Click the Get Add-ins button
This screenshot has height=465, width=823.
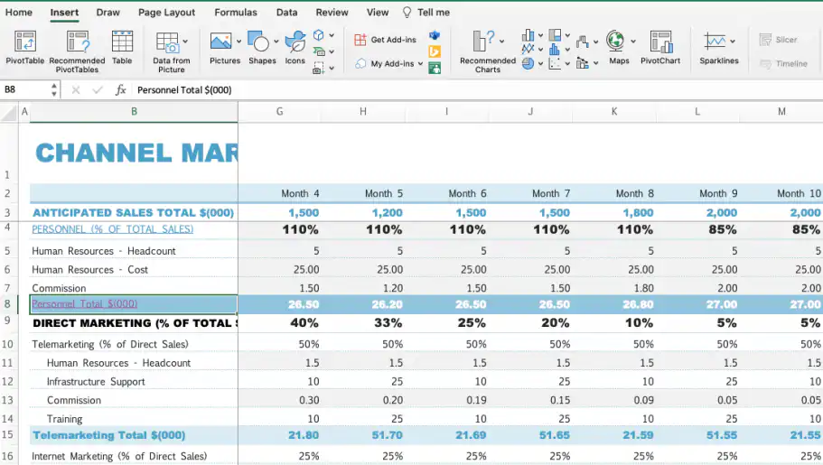[x=386, y=40]
